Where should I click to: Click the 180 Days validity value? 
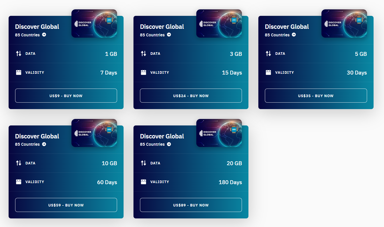click(x=230, y=182)
